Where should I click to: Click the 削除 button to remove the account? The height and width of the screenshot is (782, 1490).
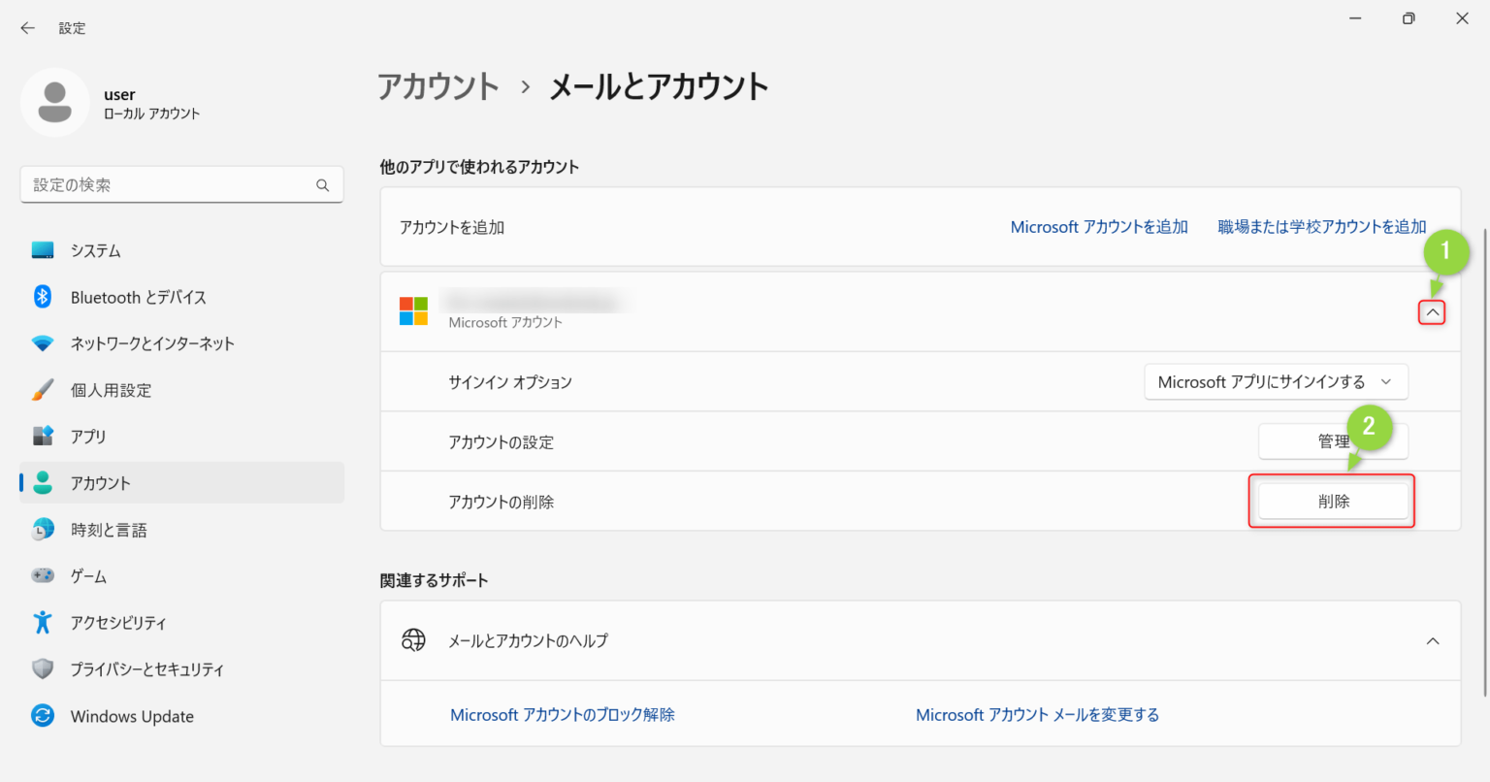tap(1333, 502)
